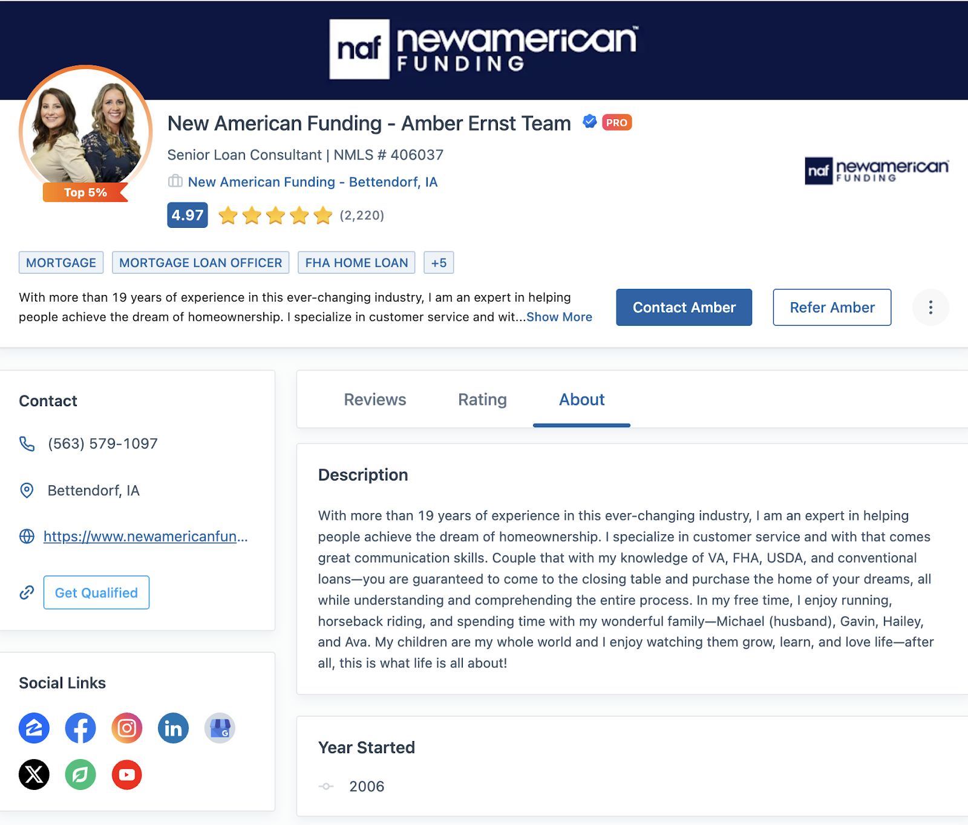Select the About tab
This screenshot has width=968, height=825.
click(x=581, y=400)
